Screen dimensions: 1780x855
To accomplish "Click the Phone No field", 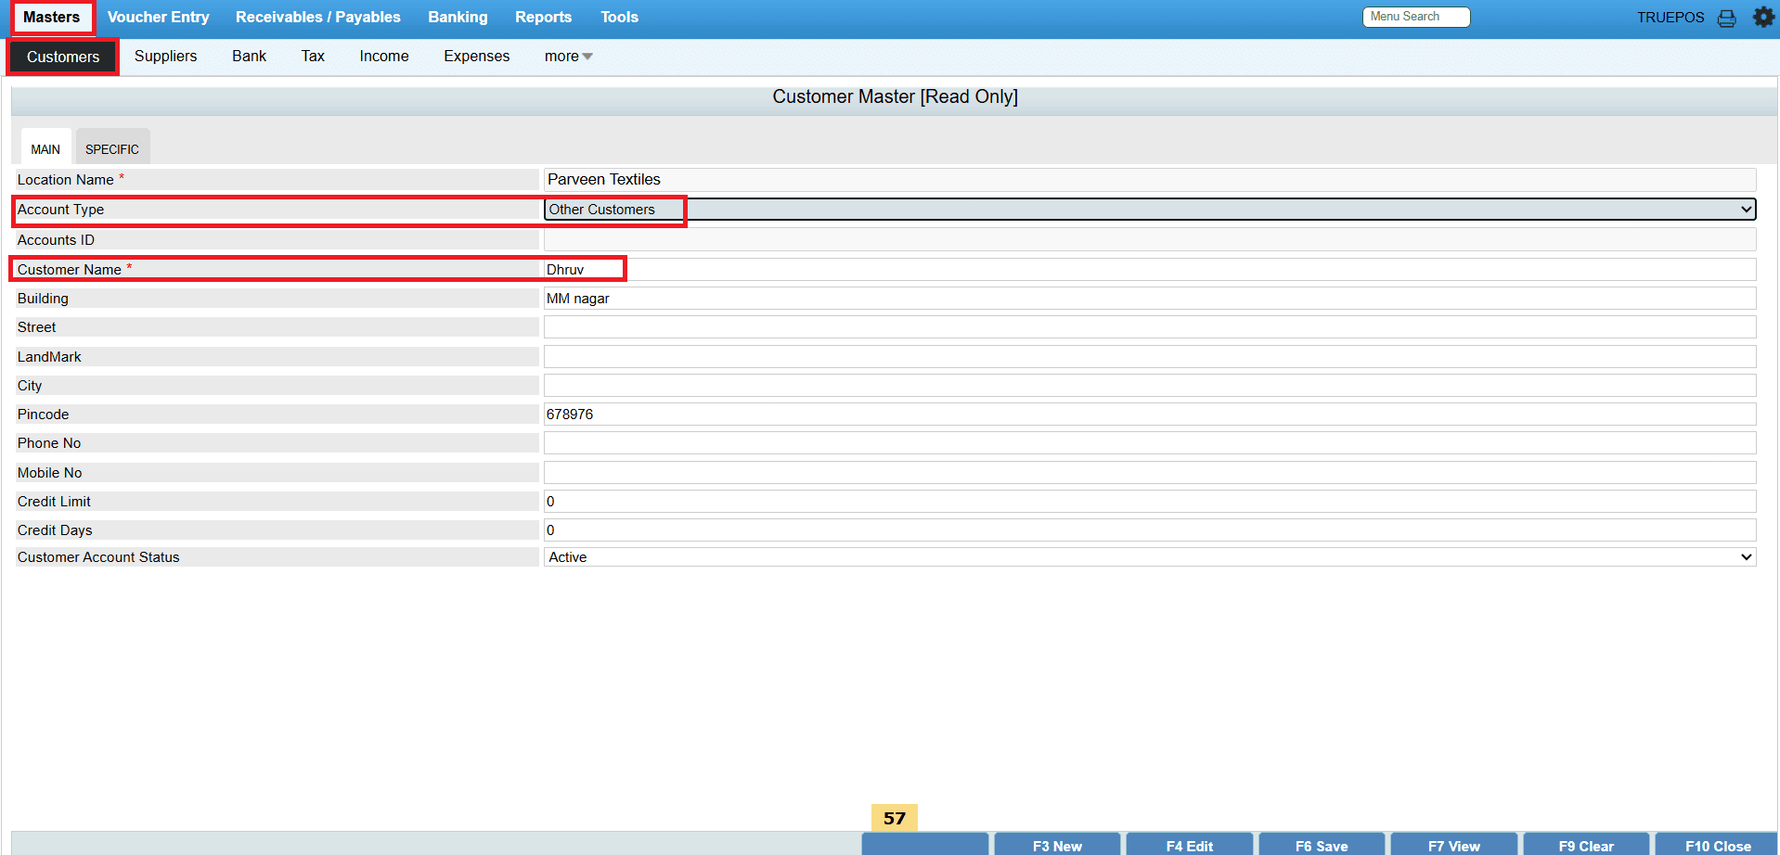I will tap(1150, 443).
